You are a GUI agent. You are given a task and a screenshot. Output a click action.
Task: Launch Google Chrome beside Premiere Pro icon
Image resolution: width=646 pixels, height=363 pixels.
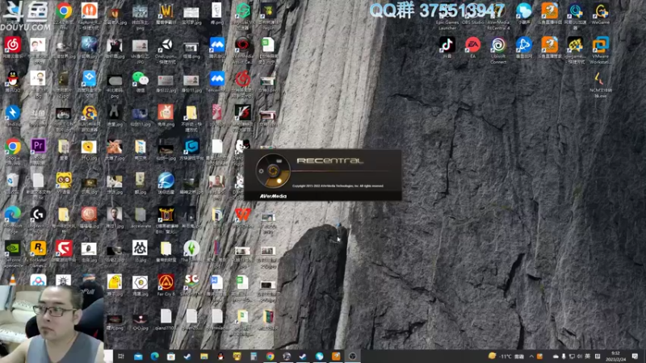(13, 152)
